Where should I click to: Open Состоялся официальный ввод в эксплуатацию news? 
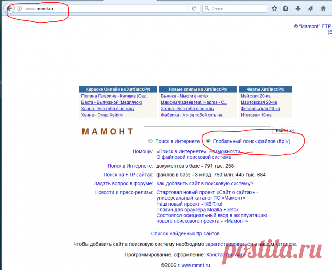tap(211, 218)
